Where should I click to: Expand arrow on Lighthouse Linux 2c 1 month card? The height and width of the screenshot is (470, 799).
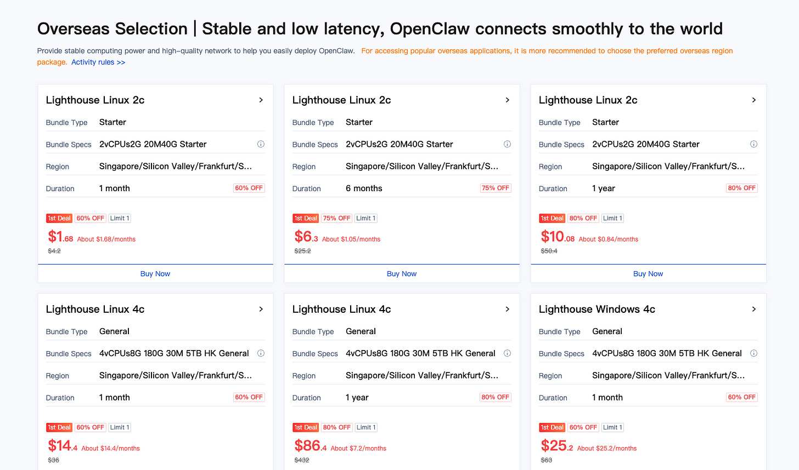click(261, 100)
